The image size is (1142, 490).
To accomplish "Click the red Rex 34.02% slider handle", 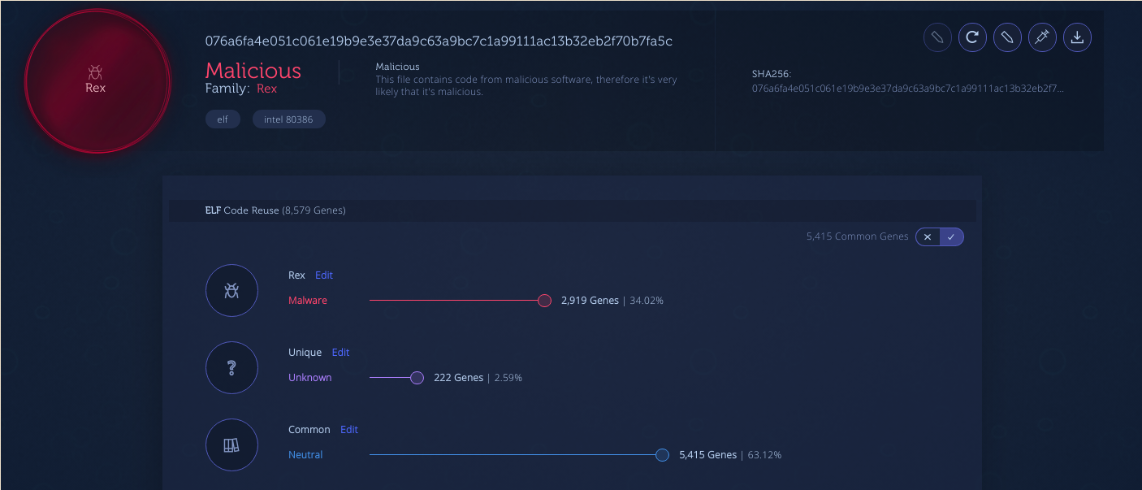I will coord(544,301).
